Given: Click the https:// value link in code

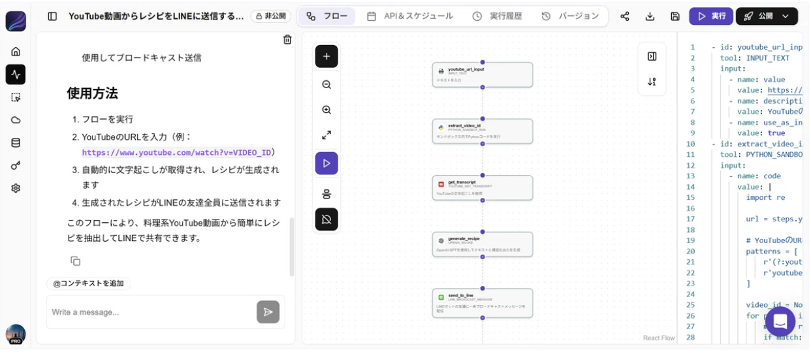Looking at the screenshot, I should [785, 90].
